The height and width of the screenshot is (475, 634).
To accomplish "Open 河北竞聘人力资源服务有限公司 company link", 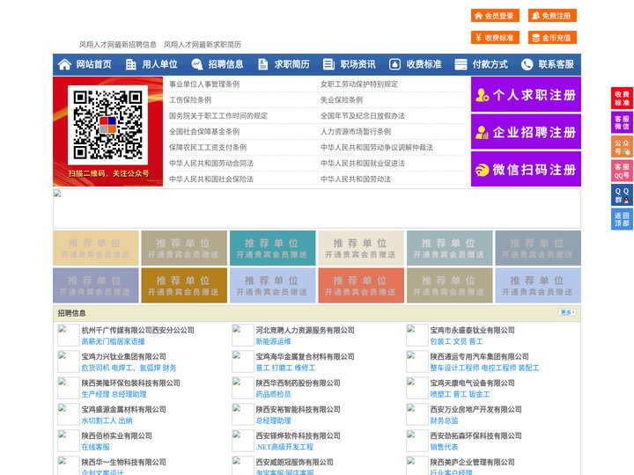I will click(305, 330).
